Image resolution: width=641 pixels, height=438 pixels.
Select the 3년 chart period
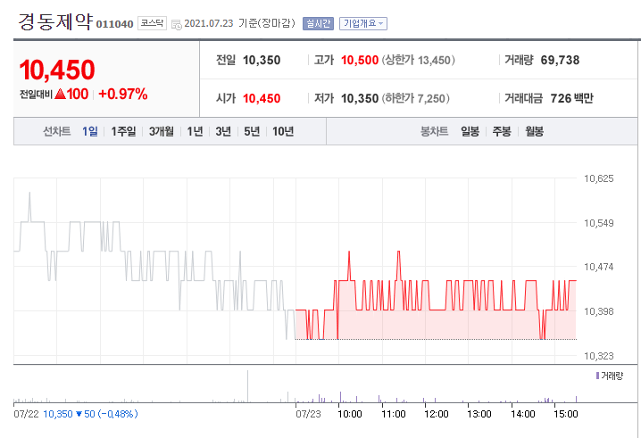223,131
